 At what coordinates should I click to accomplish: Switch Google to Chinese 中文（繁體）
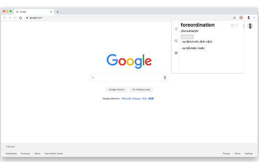click(x=148, y=98)
